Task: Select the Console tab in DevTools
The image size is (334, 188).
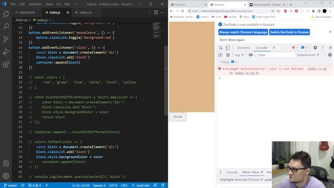Action: [x=261, y=48]
